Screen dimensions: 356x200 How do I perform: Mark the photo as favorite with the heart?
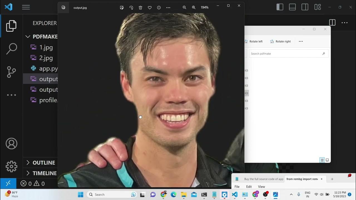click(150, 7)
